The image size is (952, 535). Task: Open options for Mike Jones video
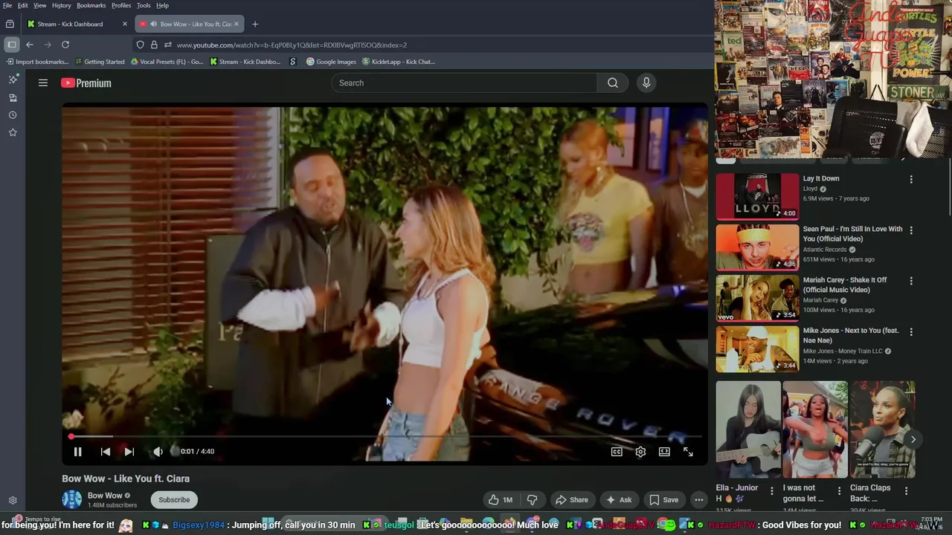coord(911,331)
